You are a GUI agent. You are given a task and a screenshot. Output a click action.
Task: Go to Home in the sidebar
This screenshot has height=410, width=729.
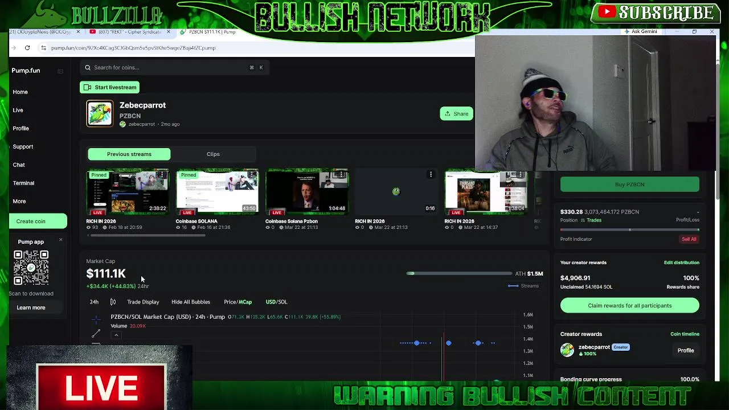(20, 92)
